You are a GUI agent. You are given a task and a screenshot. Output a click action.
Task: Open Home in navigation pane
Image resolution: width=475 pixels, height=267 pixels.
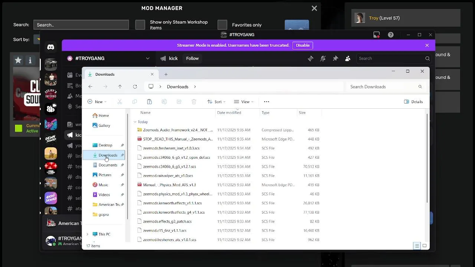click(101, 115)
